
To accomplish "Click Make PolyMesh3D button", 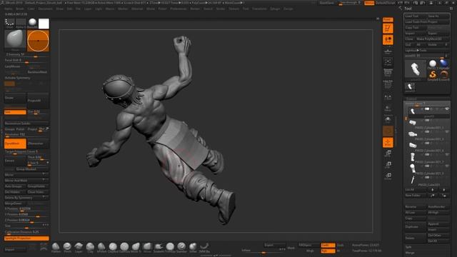I will coord(433,39).
